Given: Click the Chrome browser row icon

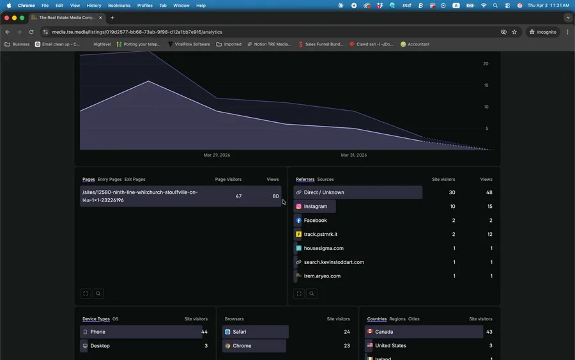Looking at the screenshot, I should coord(227,346).
